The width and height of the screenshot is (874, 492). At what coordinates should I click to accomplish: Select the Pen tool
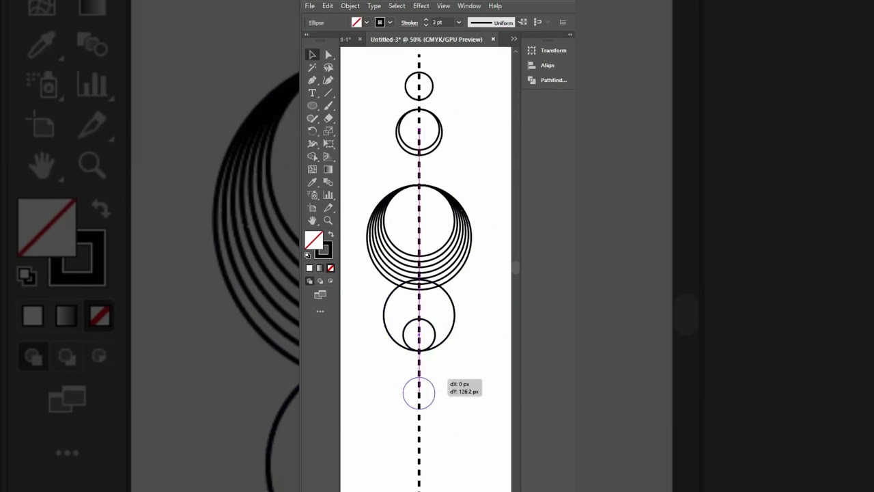[312, 80]
